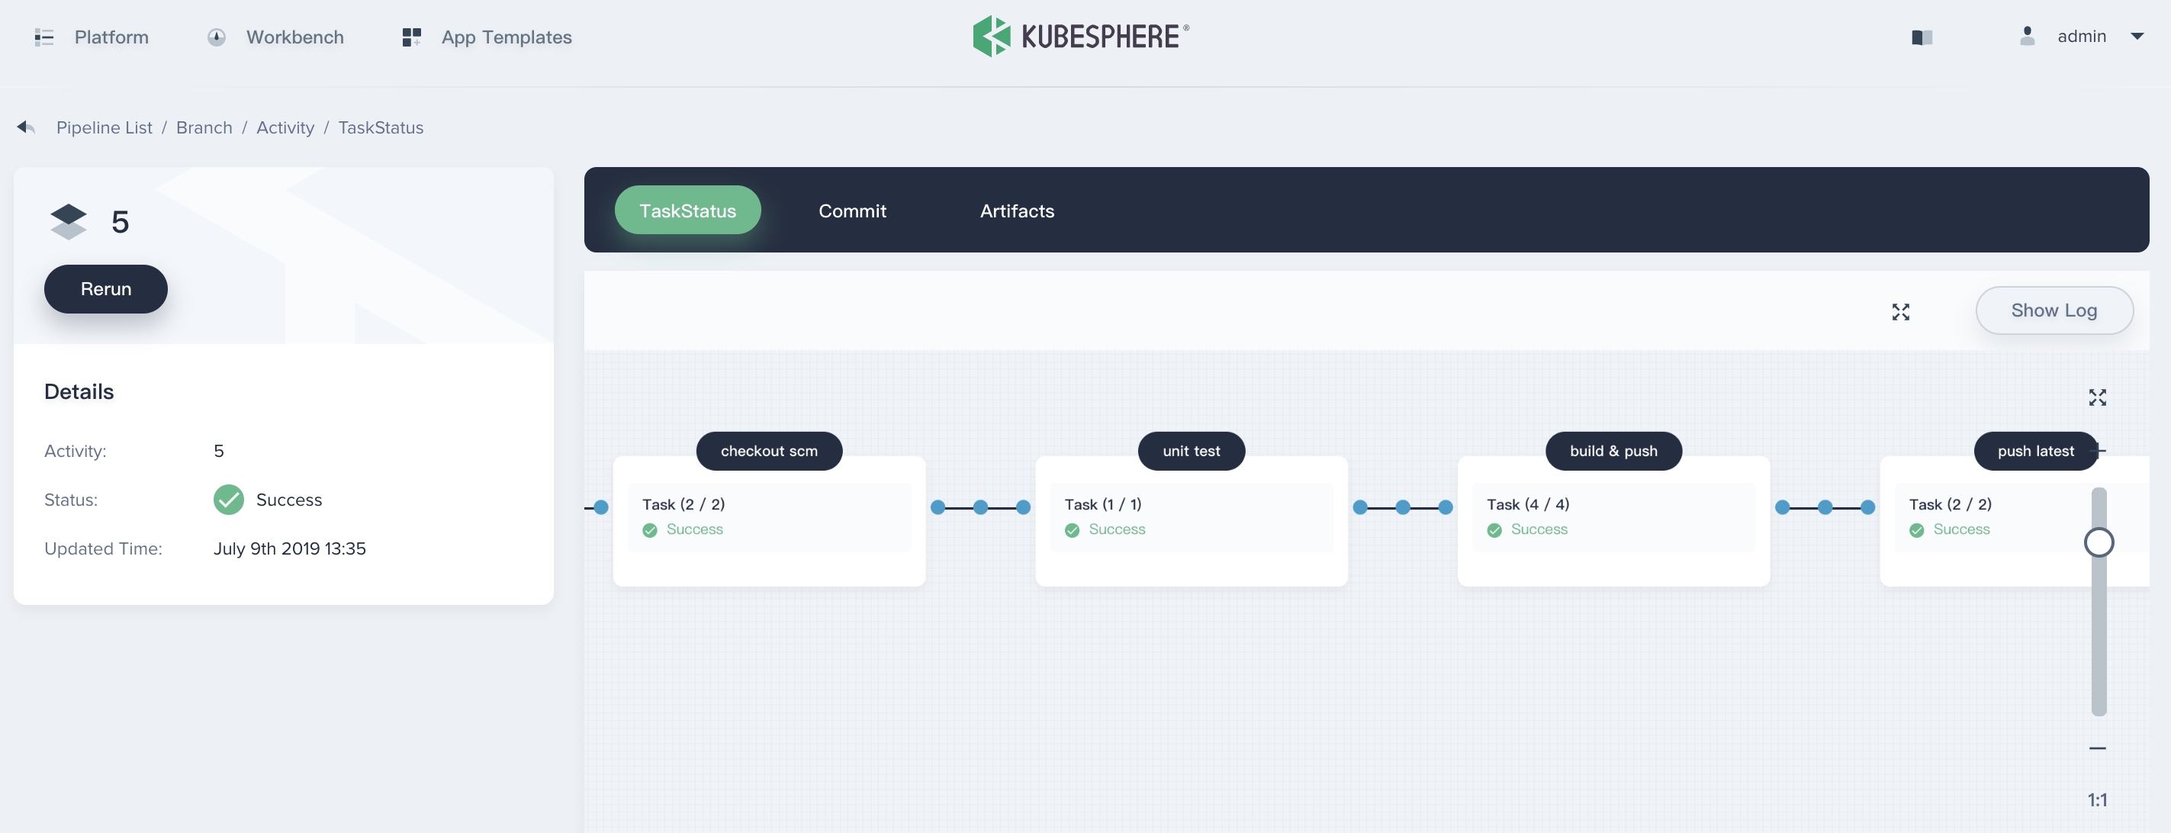
Task: Click the Platform menu icon
Action: click(43, 37)
